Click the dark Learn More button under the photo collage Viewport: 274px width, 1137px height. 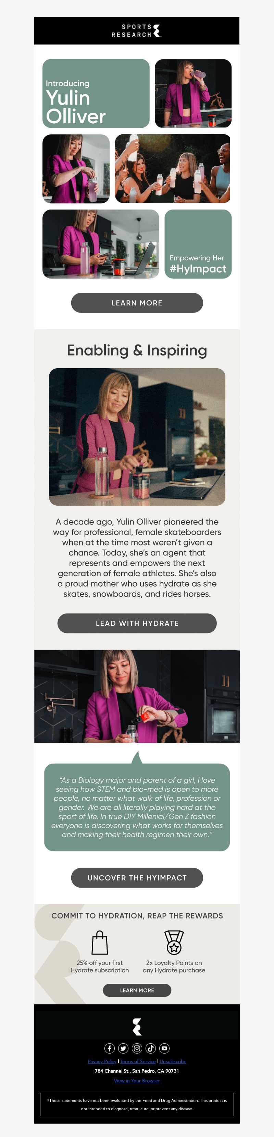[x=137, y=303]
